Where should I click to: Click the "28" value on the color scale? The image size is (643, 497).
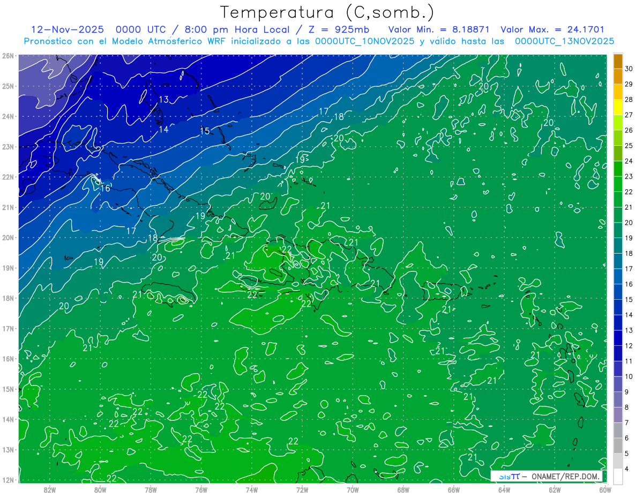coord(629,100)
